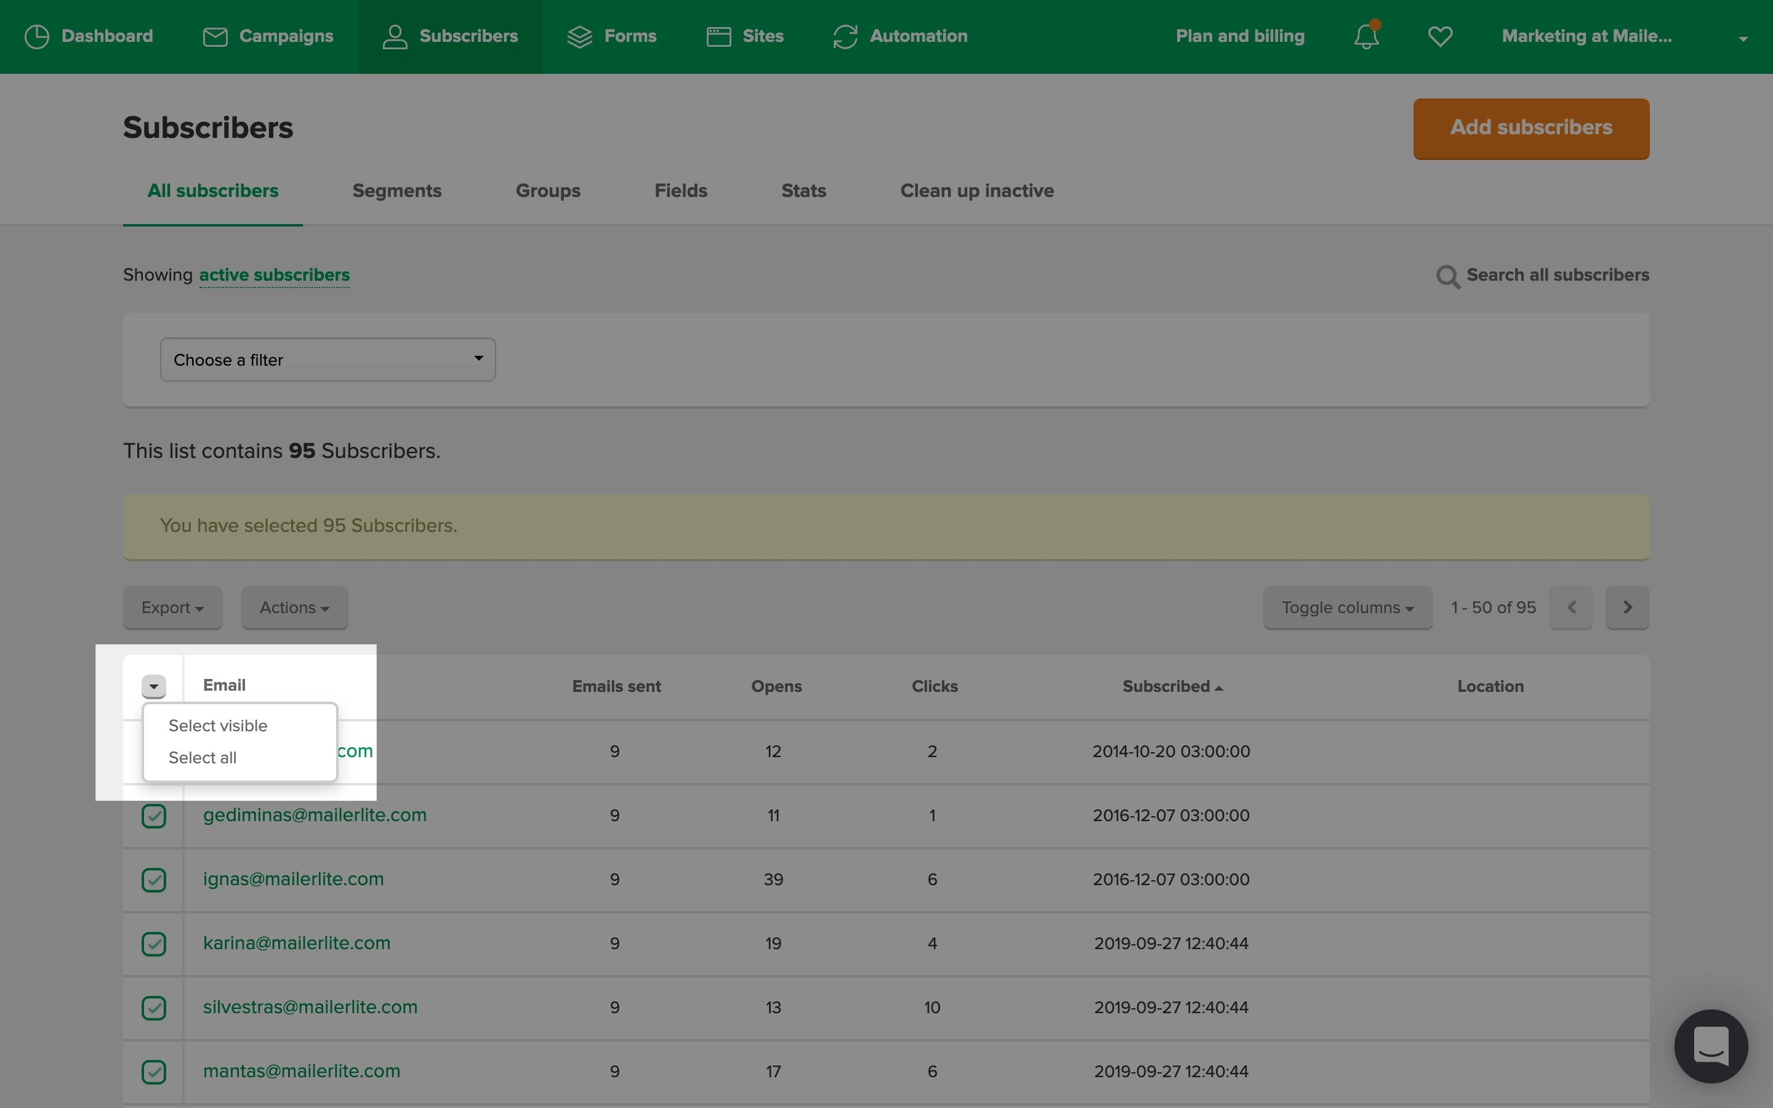
Task: Switch to the Segments tab
Action: click(x=396, y=191)
